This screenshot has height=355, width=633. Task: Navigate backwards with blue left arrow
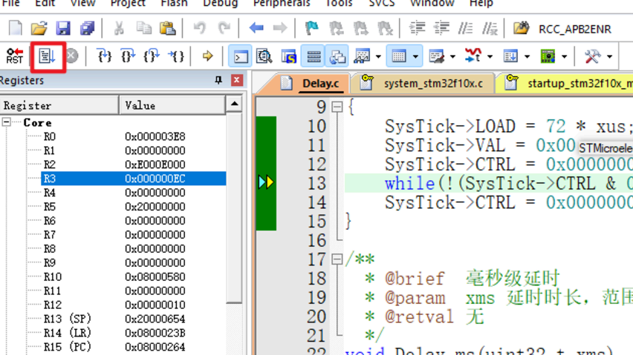[256, 28]
